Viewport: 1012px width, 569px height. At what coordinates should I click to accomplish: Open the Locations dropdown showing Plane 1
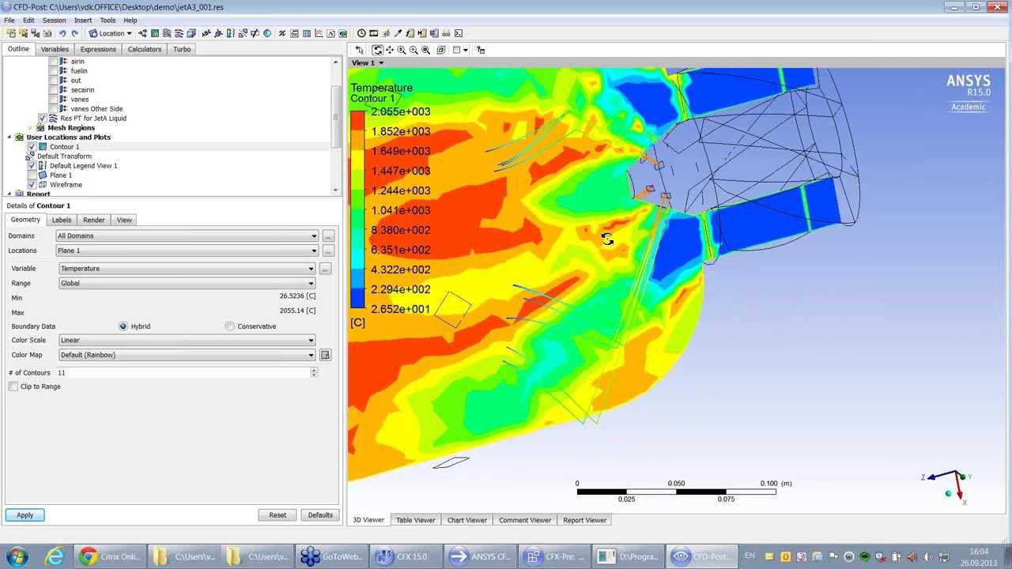pos(187,251)
